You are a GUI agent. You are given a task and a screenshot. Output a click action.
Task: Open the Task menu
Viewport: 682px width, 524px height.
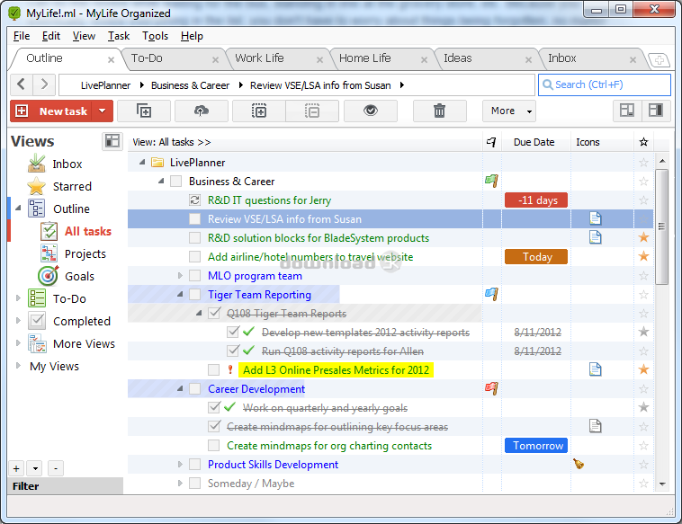coord(119,36)
